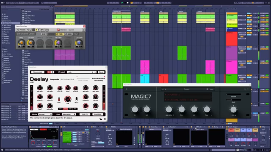Toggle LPF ENABLE in Stereo Touch
Screen dimensions: 271x152
pyautogui.click(x=69, y=34)
